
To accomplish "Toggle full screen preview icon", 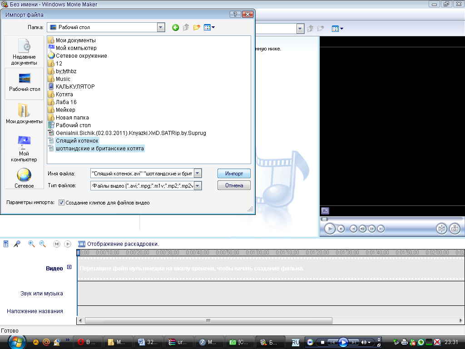I will click(325, 211).
